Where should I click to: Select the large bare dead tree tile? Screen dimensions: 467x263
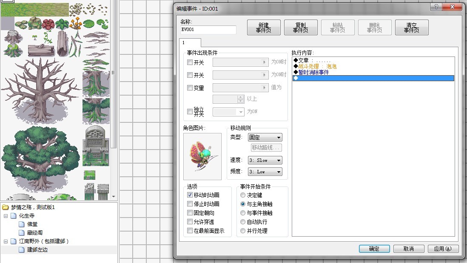tap(40, 91)
